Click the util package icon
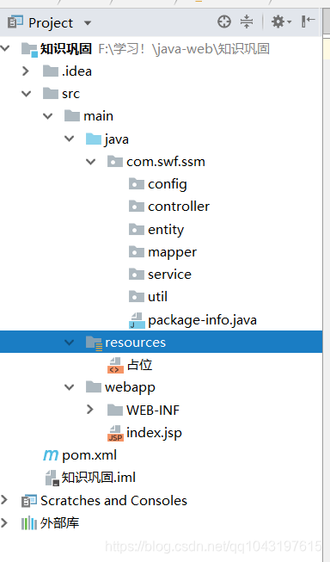Viewport: 330px width, 562px height. point(137,296)
